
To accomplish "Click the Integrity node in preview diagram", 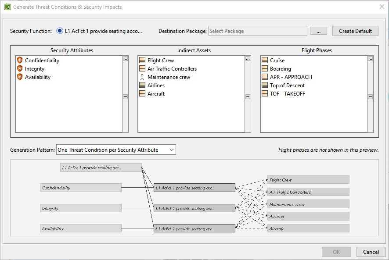I will tap(81, 209).
